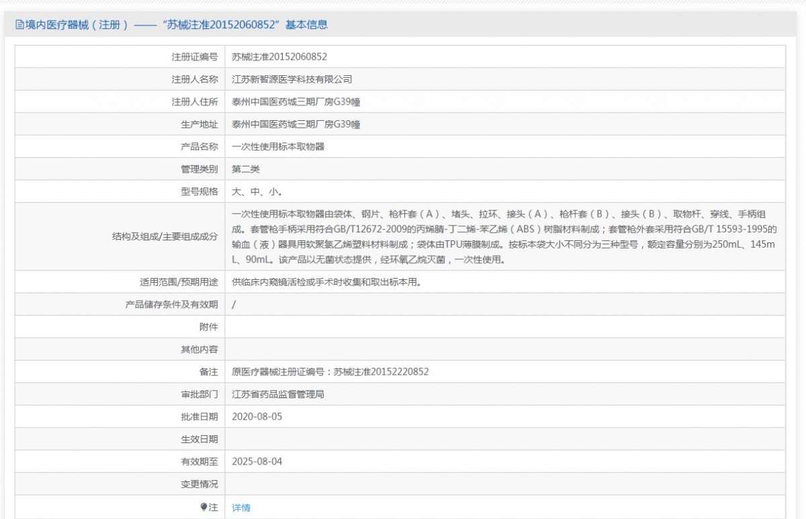Click model spec value 大、中、小。
Viewport: 806px width, 519px height.
(x=257, y=191)
